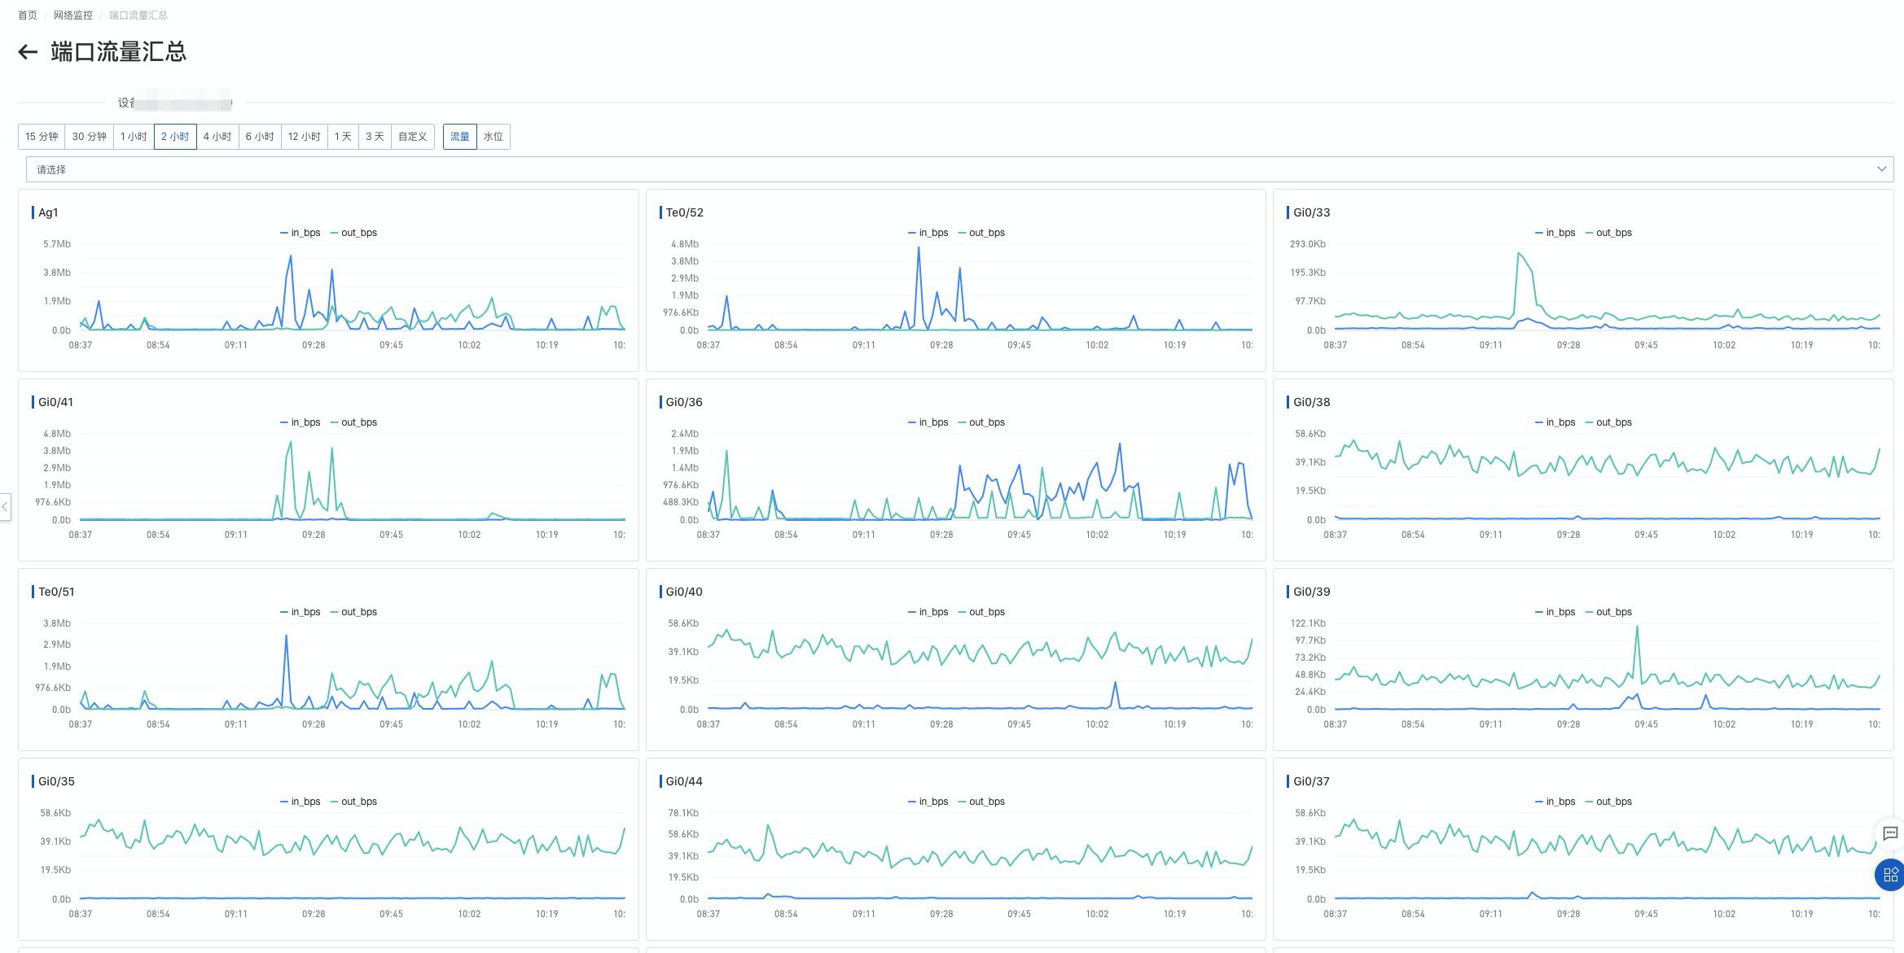Toggle out_bps legend in Gi0/40 chart

981,612
